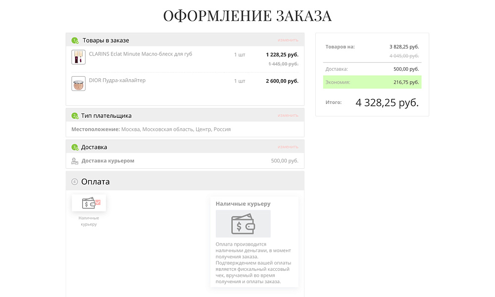Click the large wallet image in payment description

coord(243,224)
